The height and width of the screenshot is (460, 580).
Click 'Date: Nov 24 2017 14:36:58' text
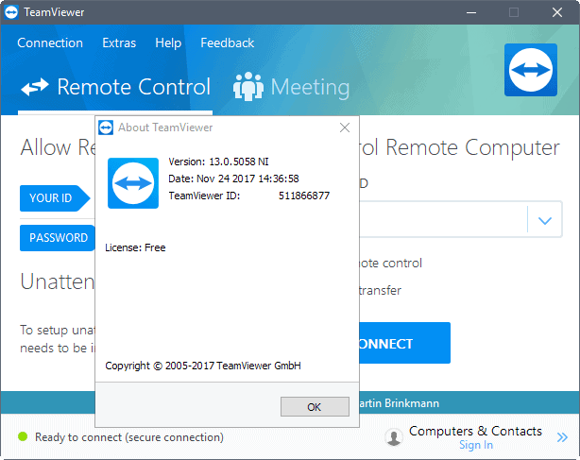[233, 179]
